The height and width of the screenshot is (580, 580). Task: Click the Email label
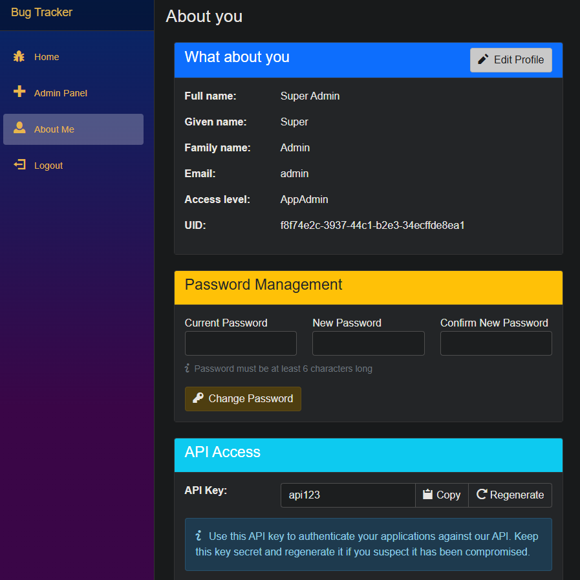pyautogui.click(x=200, y=173)
